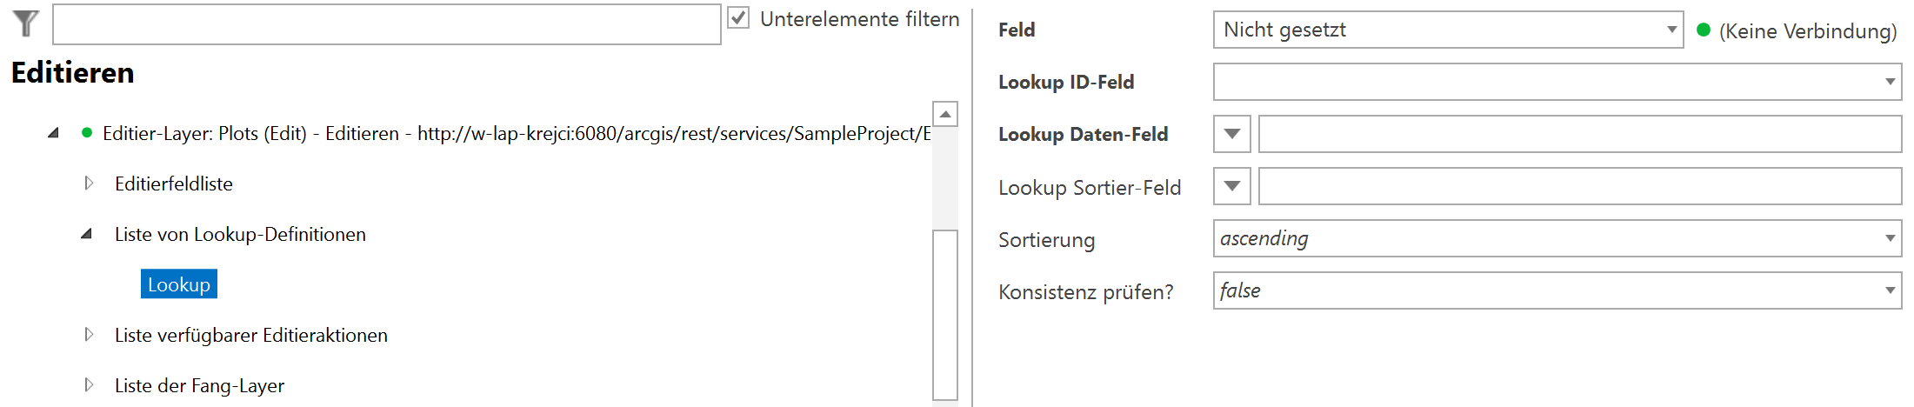The height and width of the screenshot is (407, 1914).
Task: Click green connection indicator next to Feld
Action: pos(1704,30)
